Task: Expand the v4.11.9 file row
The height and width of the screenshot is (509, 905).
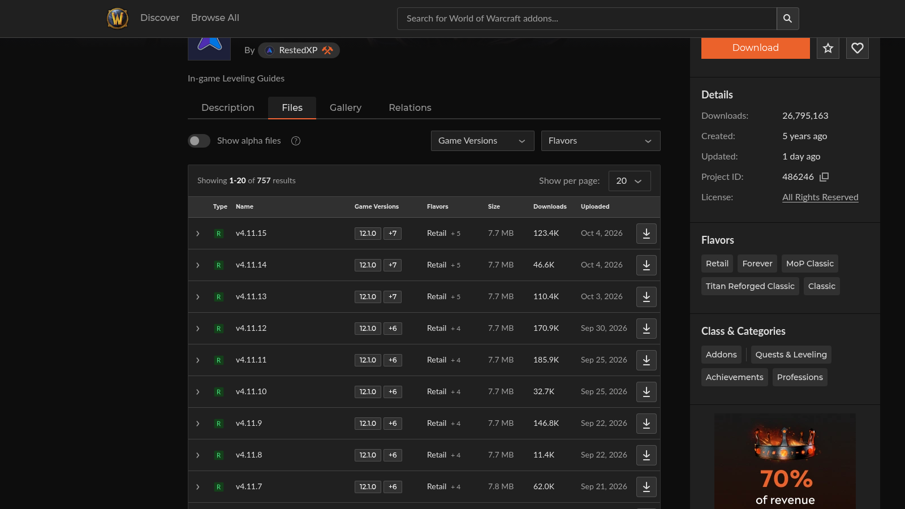Action: (197, 424)
